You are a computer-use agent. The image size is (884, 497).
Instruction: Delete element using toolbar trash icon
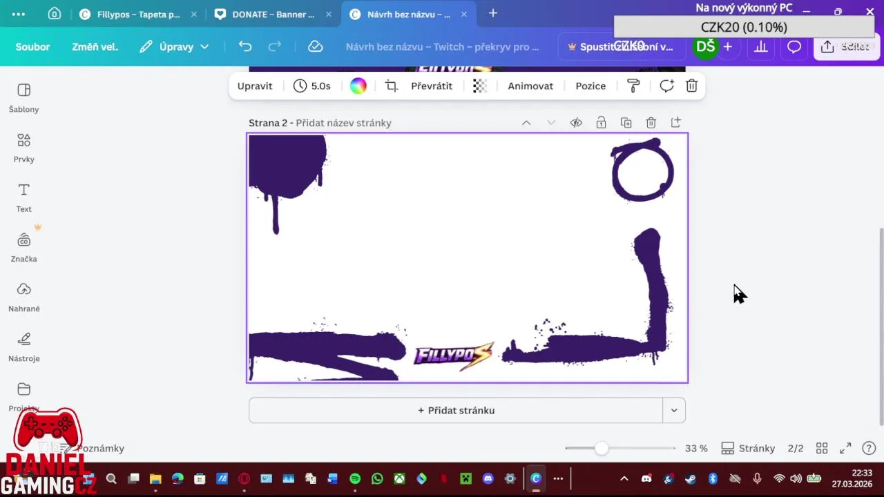pyautogui.click(x=691, y=86)
